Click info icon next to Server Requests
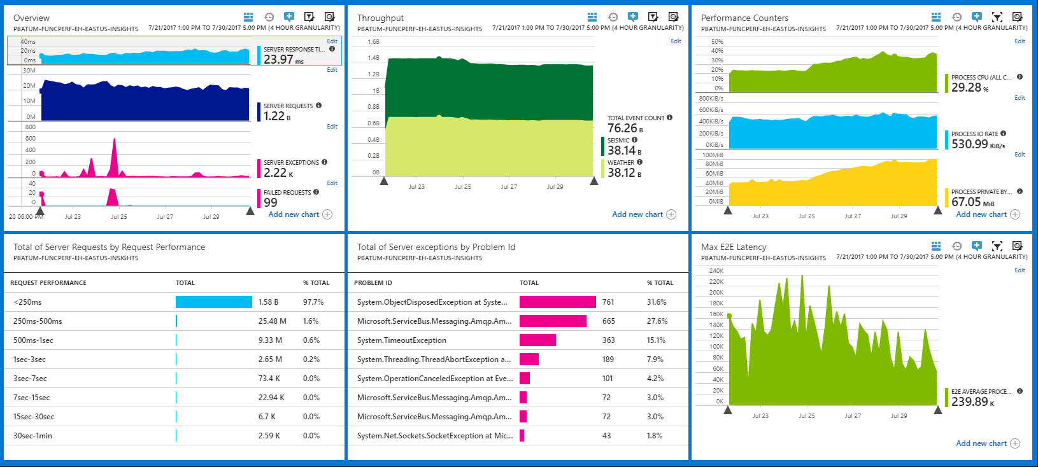The width and height of the screenshot is (1038, 467). tap(318, 106)
